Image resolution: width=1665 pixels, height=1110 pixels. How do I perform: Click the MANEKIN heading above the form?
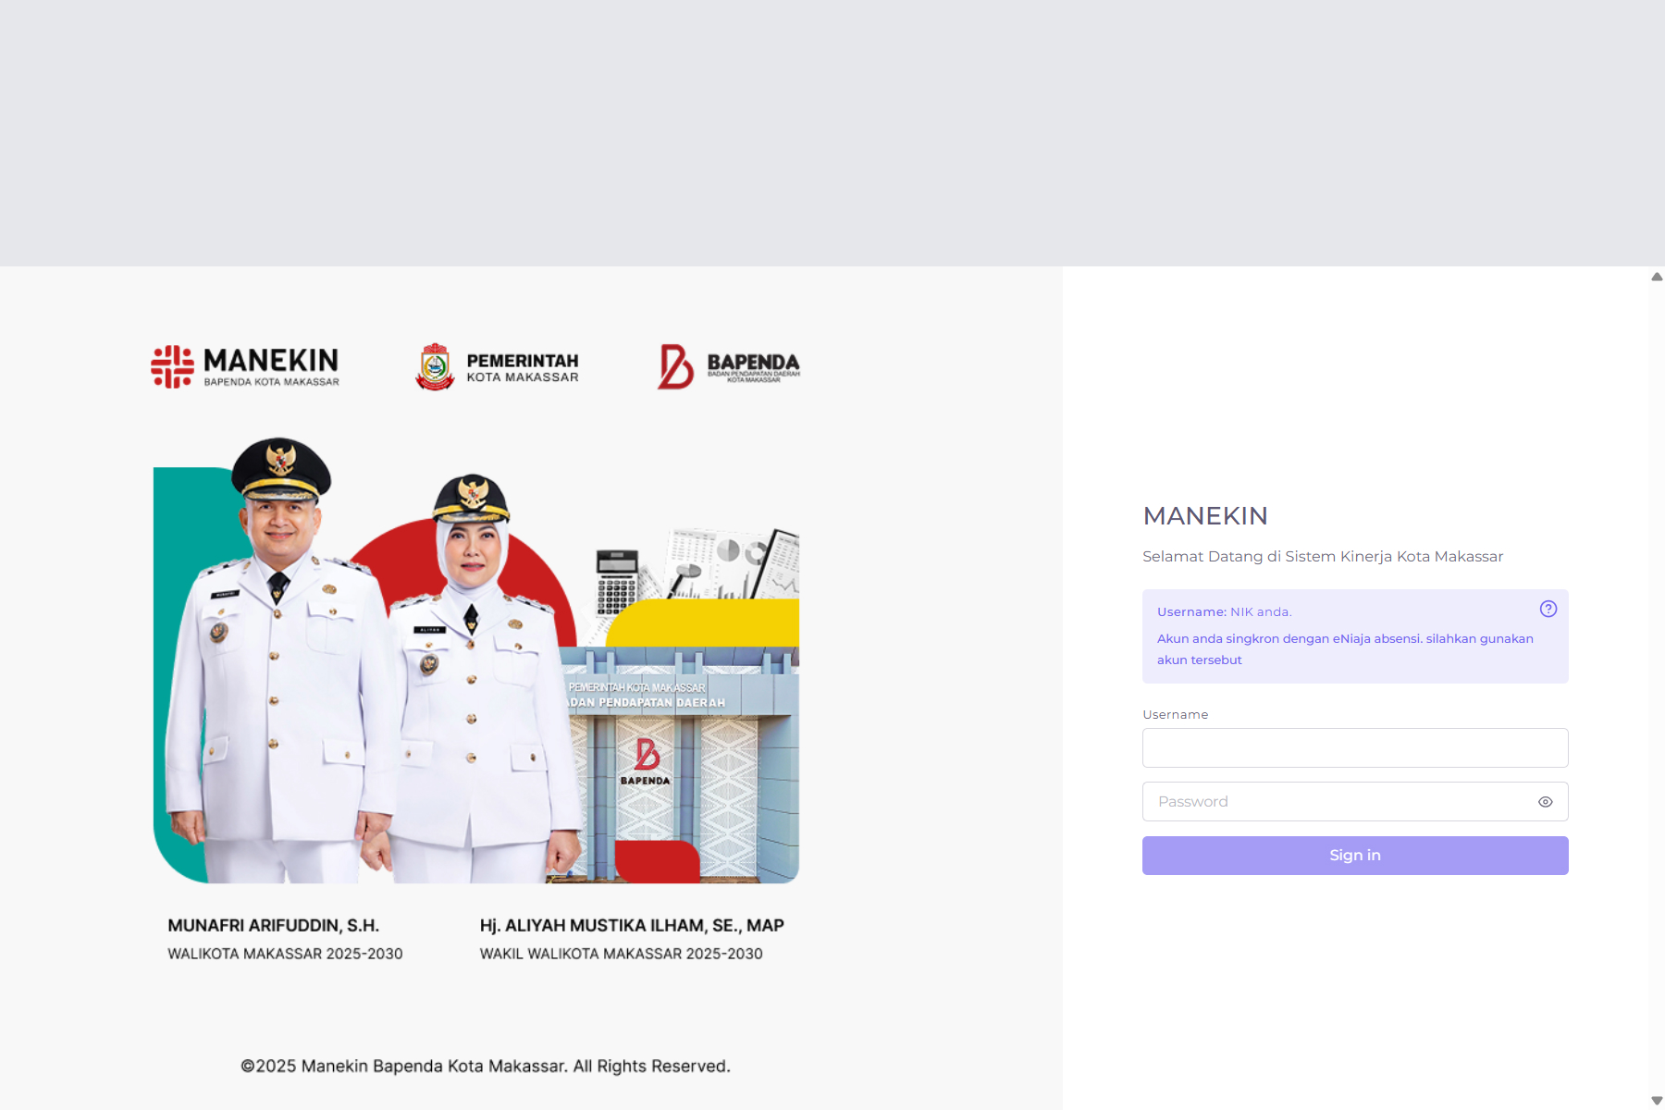(1205, 516)
